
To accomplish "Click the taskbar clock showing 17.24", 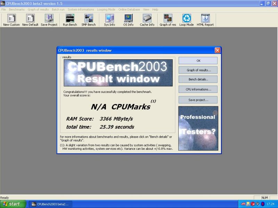I will click(x=270, y=204).
